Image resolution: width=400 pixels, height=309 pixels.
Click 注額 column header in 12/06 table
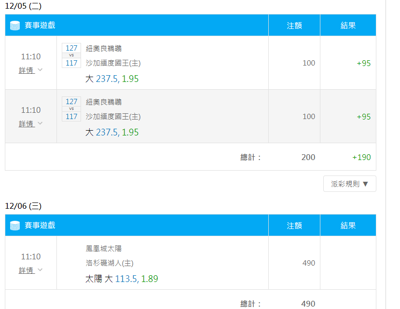294,226
